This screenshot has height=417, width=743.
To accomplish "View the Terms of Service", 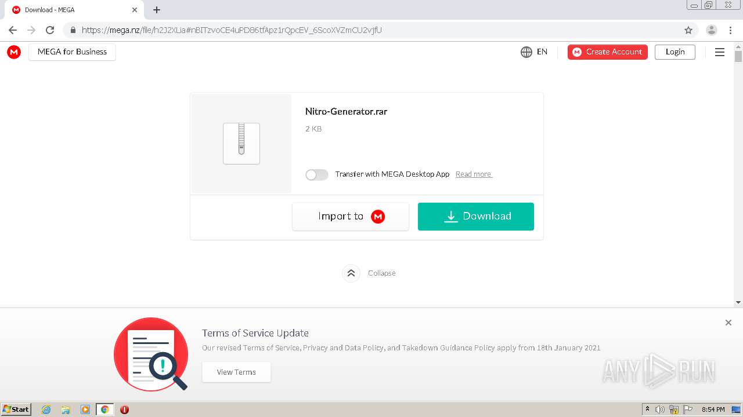I will pos(236,372).
